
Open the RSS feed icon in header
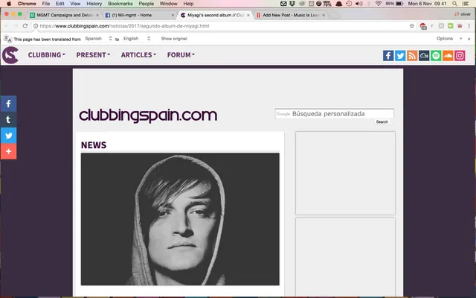(412, 56)
